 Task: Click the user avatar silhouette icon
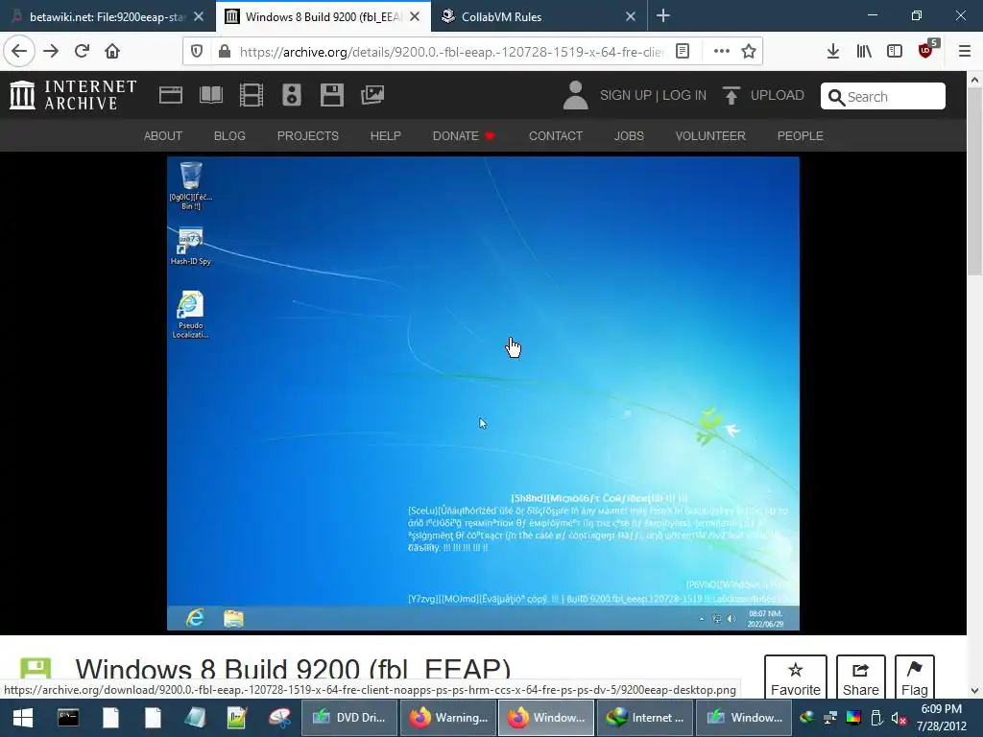pyautogui.click(x=576, y=95)
